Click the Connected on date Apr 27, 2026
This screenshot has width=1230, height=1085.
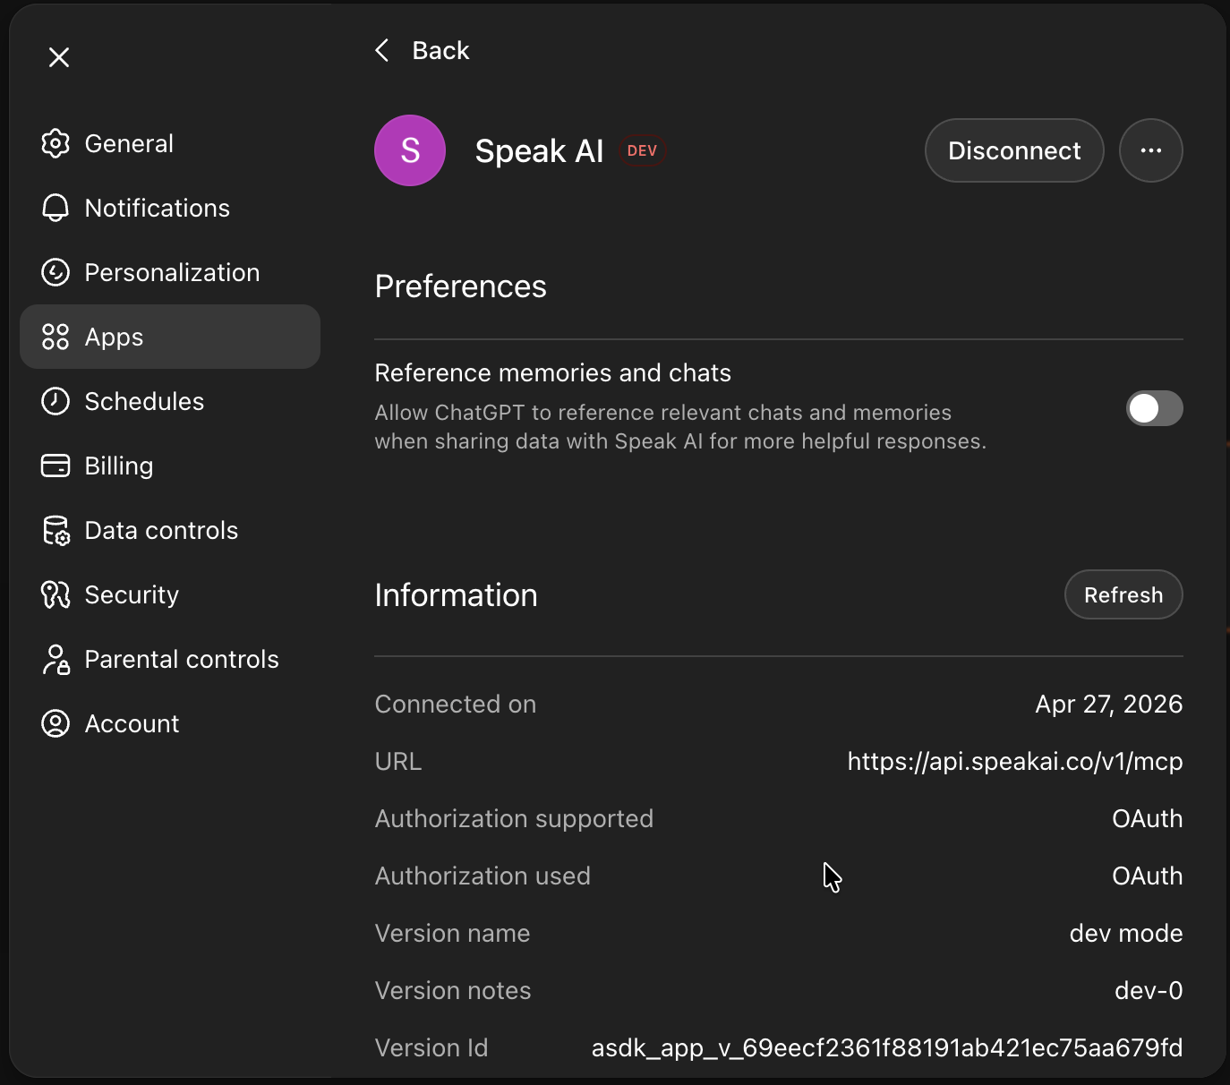1109,705
